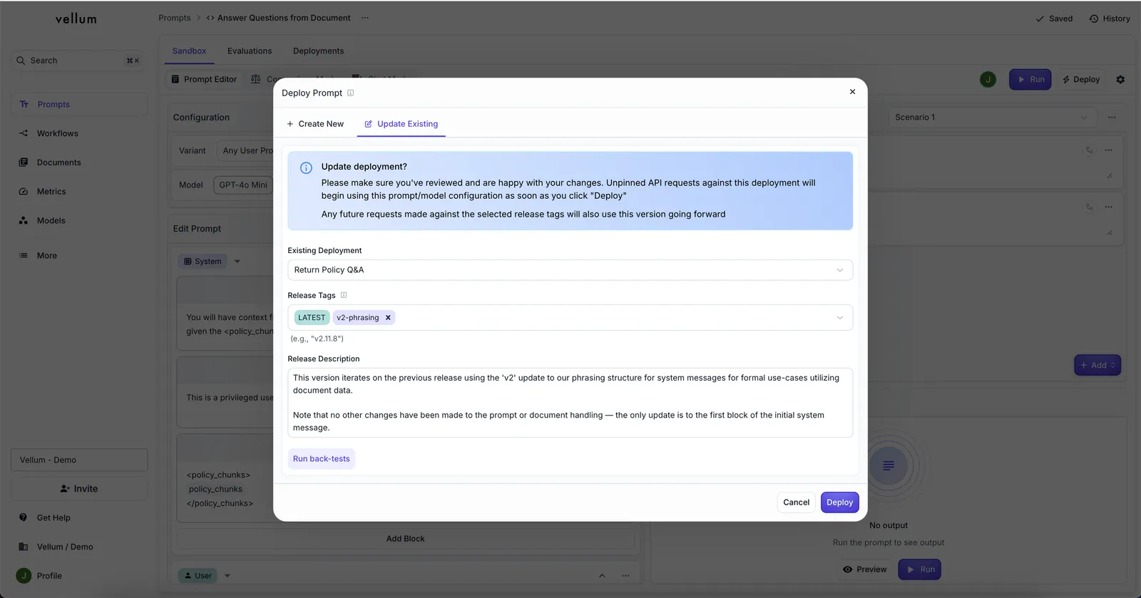1141x598 pixels.
Task: Open Metrics in the sidebar
Action: click(x=79, y=192)
